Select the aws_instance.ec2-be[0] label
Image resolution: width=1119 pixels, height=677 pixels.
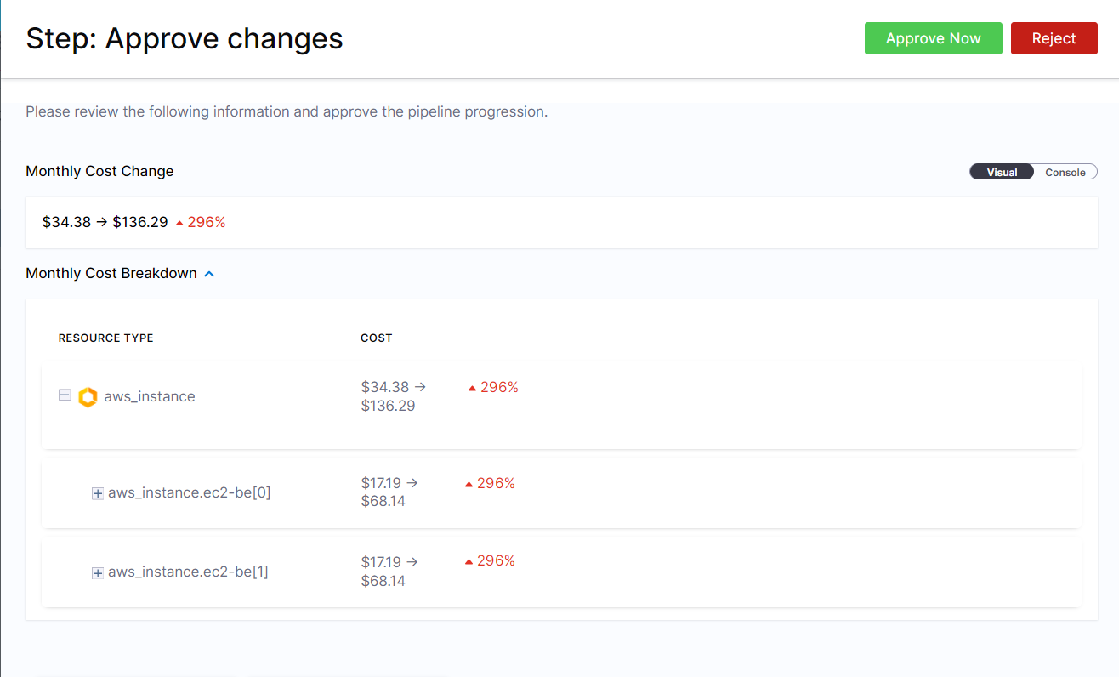pos(189,492)
